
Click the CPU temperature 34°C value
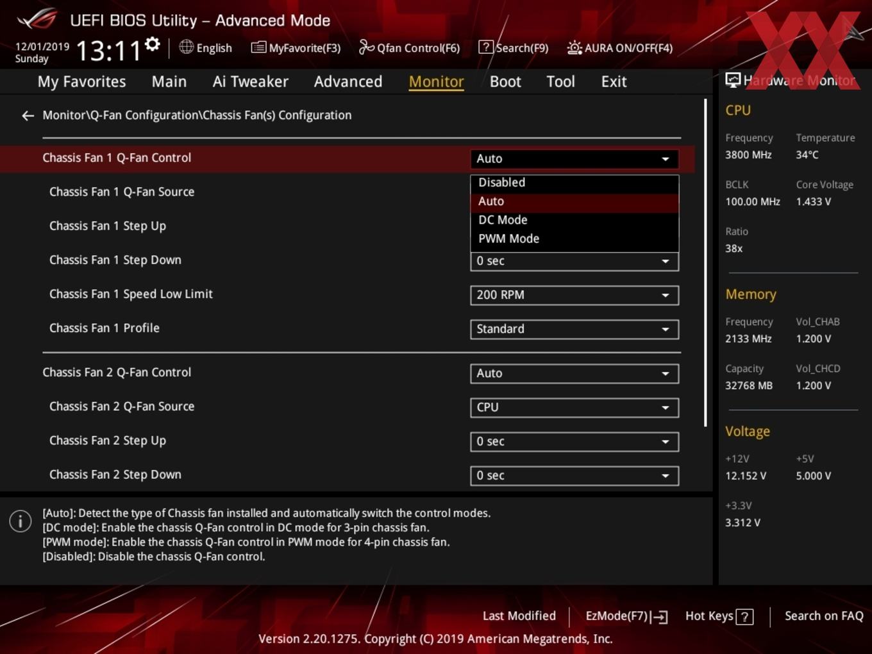pyautogui.click(x=807, y=155)
